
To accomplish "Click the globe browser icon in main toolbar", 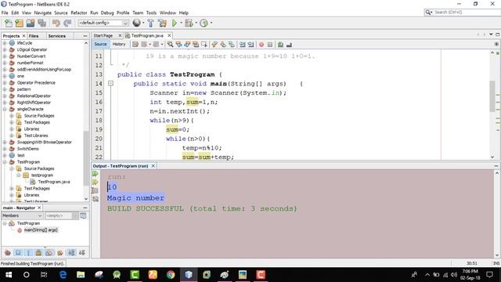I will click(x=136, y=23).
